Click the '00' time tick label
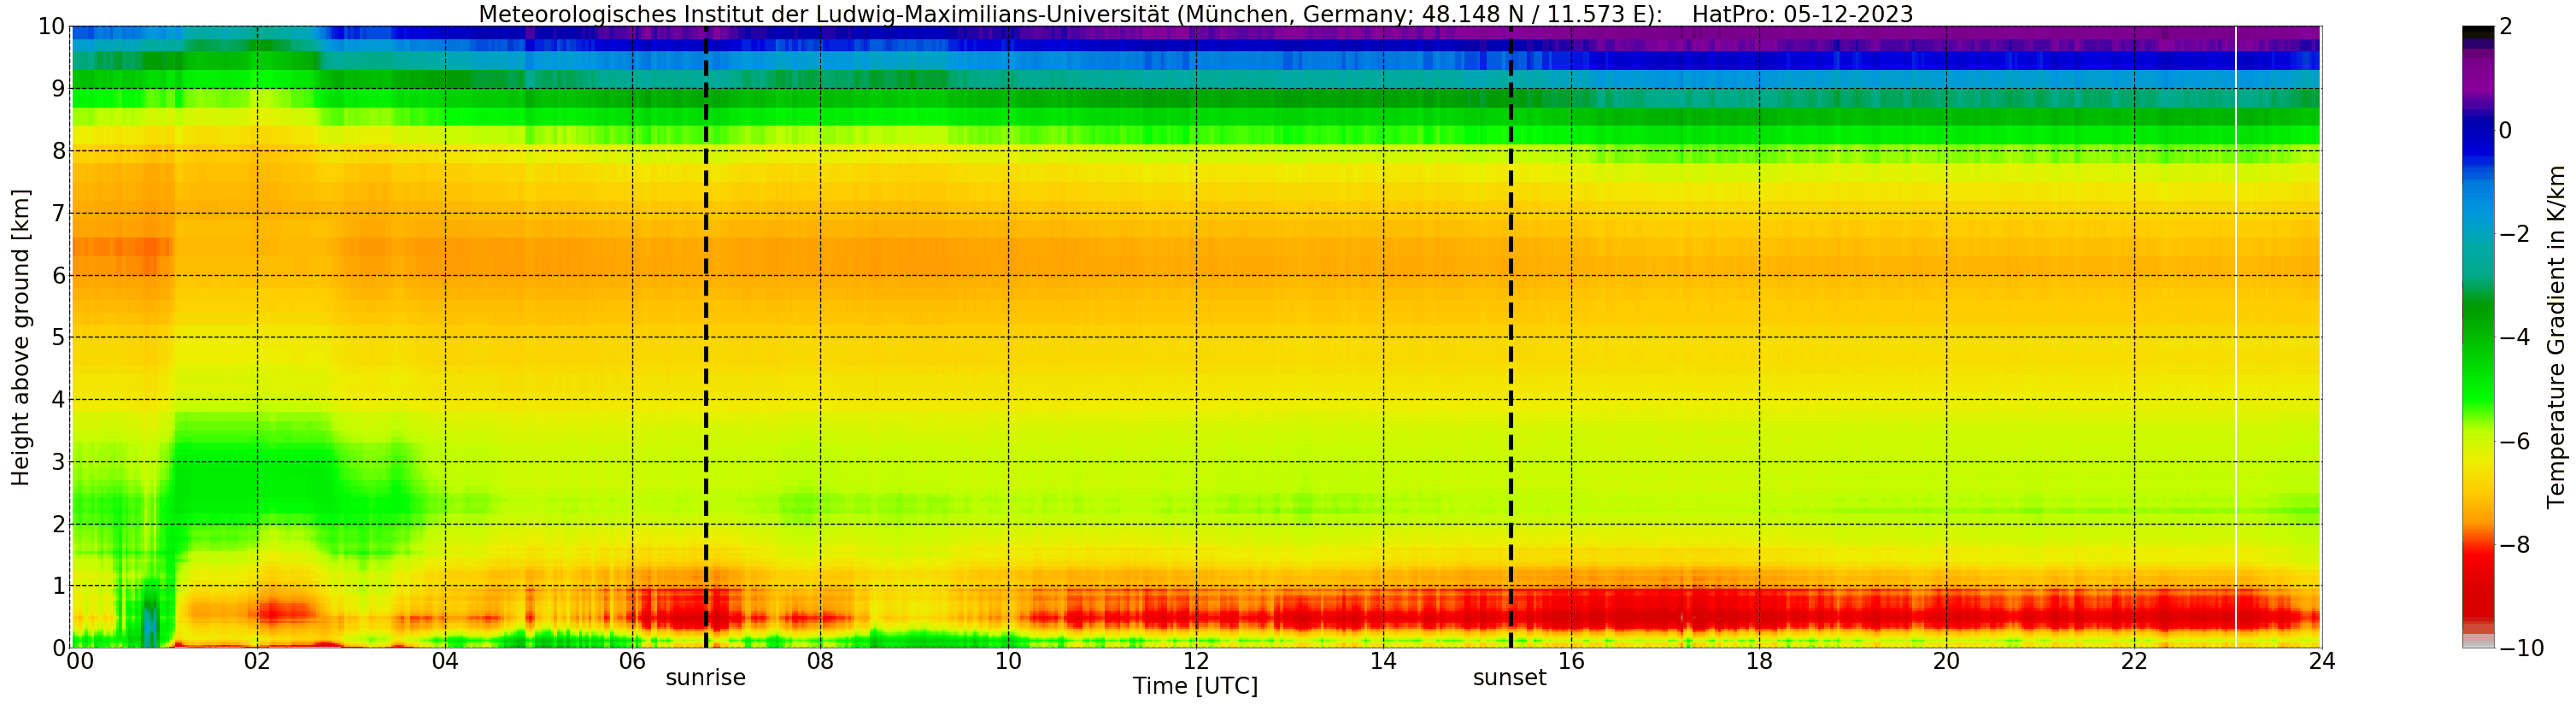The image size is (2576, 704). (80, 661)
